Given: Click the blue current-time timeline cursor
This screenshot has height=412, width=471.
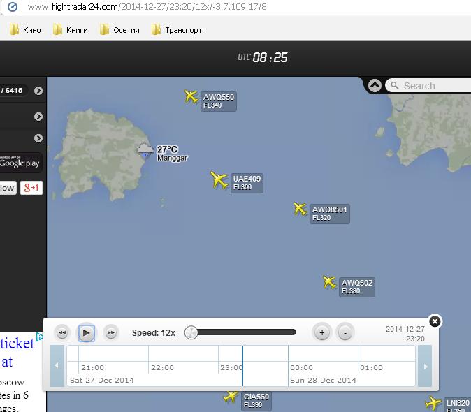Looking at the screenshot, I should [242, 366].
